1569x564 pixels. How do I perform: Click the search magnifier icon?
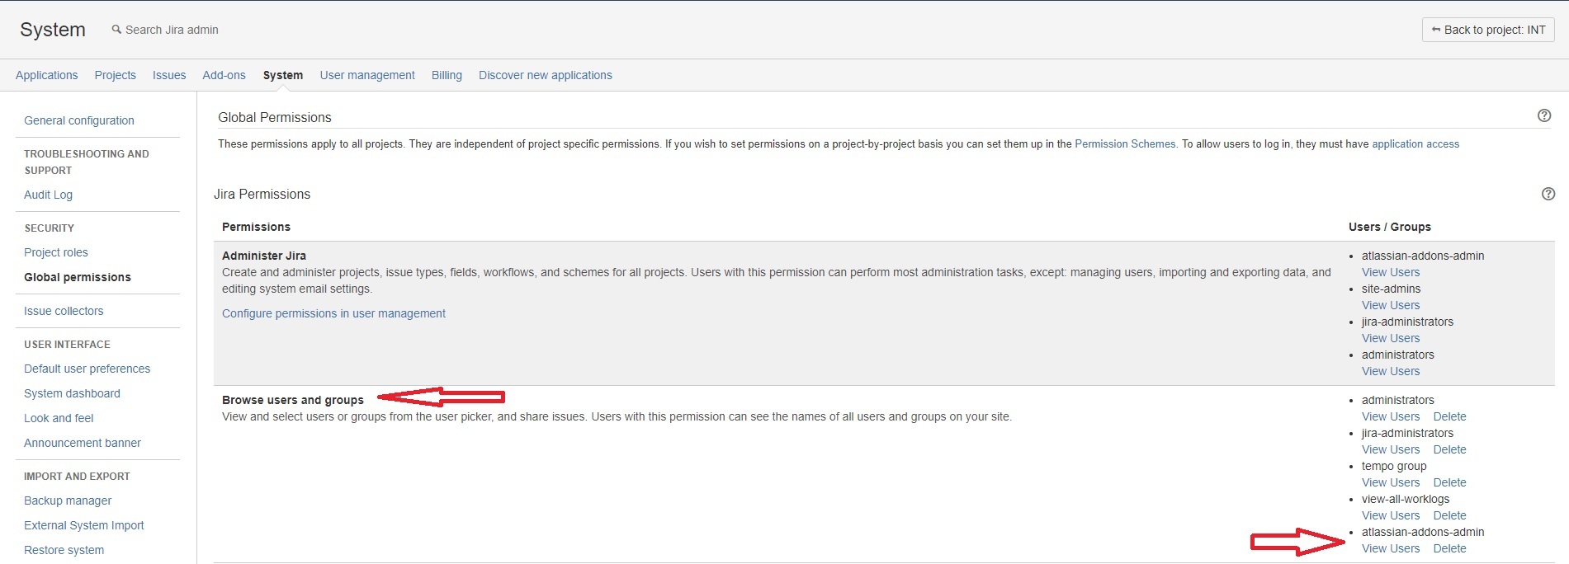[x=116, y=30]
